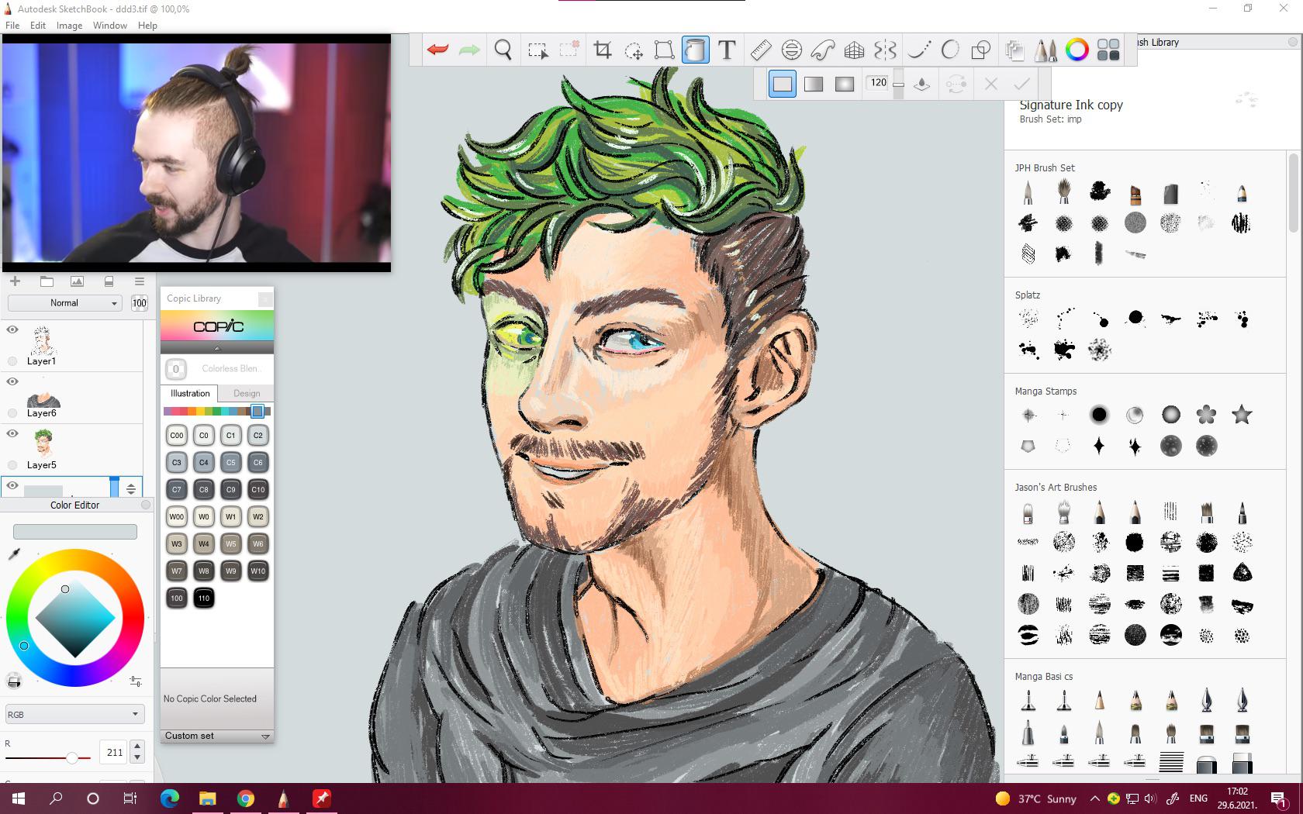The image size is (1303, 814).
Task: Pick the eyedropper in the Color Editor
Action: 14,554
